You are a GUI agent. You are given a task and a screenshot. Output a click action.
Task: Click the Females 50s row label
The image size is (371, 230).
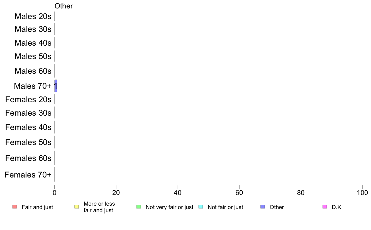[x=28, y=142]
